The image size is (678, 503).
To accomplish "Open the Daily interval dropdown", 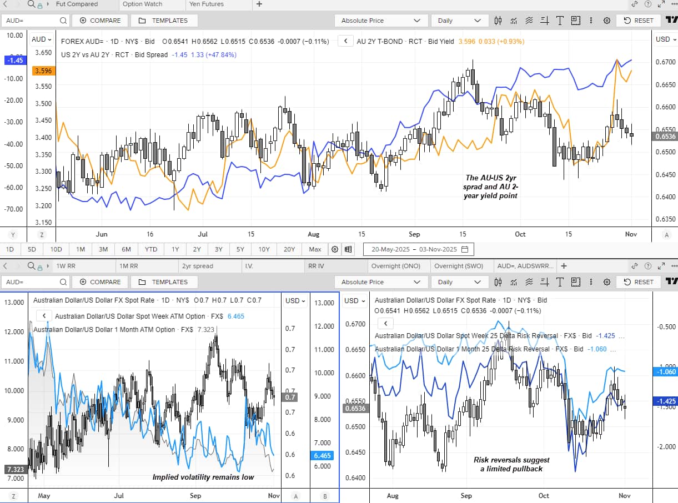I will [x=459, y=20].
